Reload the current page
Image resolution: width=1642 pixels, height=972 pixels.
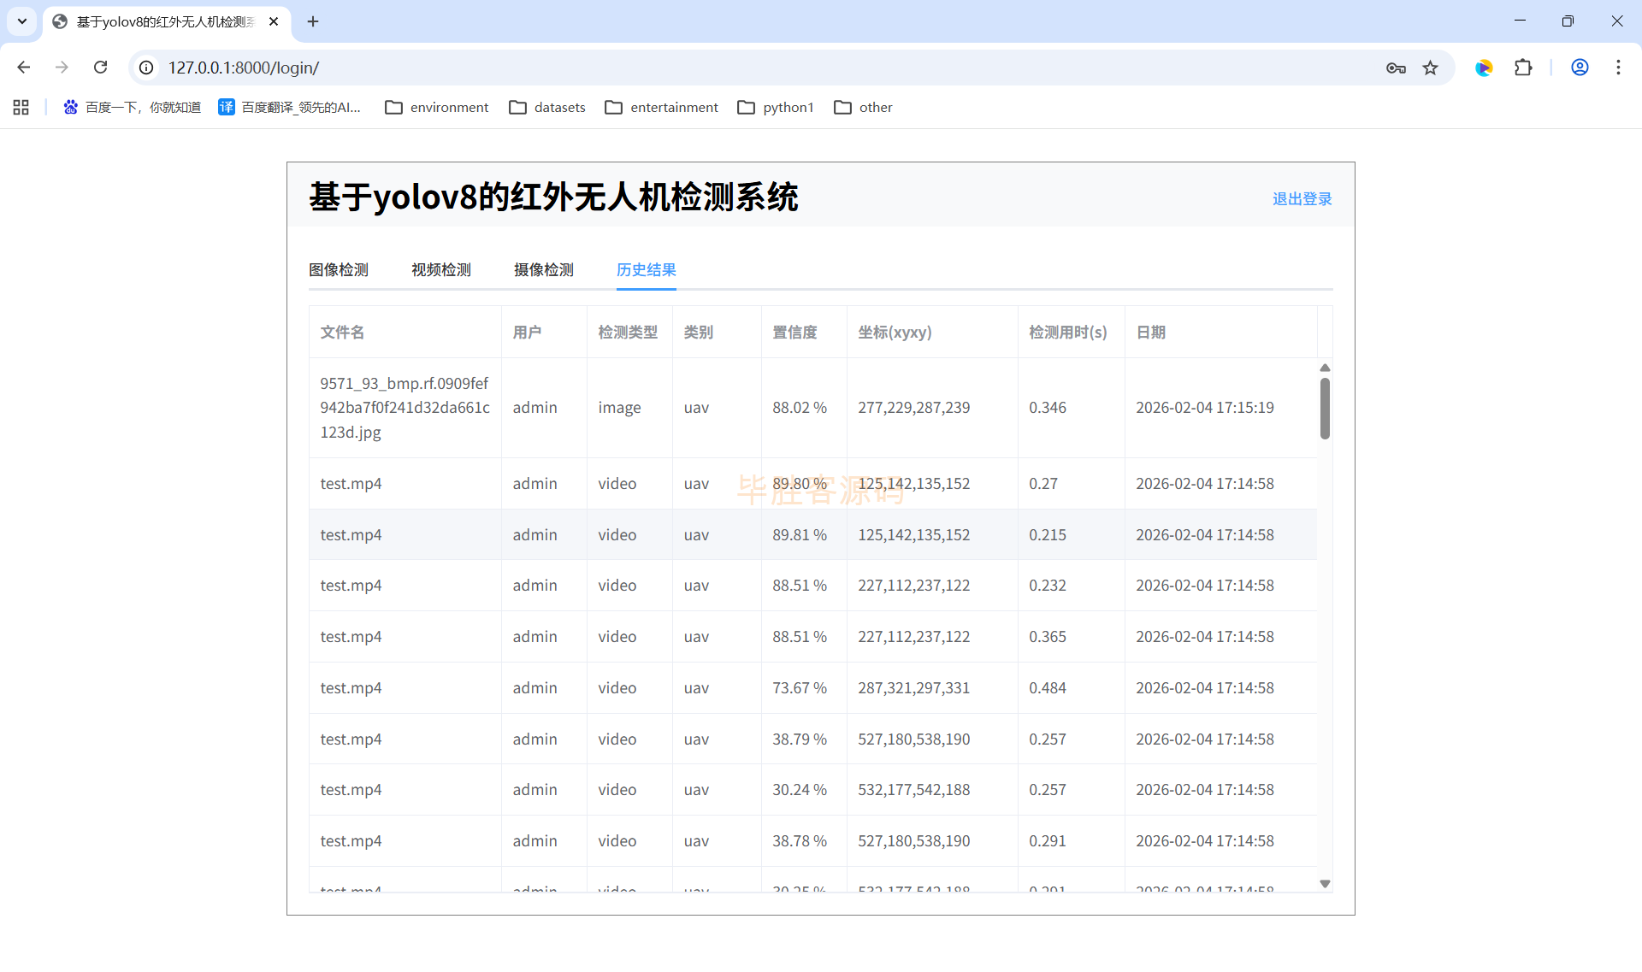click(100, 68)
